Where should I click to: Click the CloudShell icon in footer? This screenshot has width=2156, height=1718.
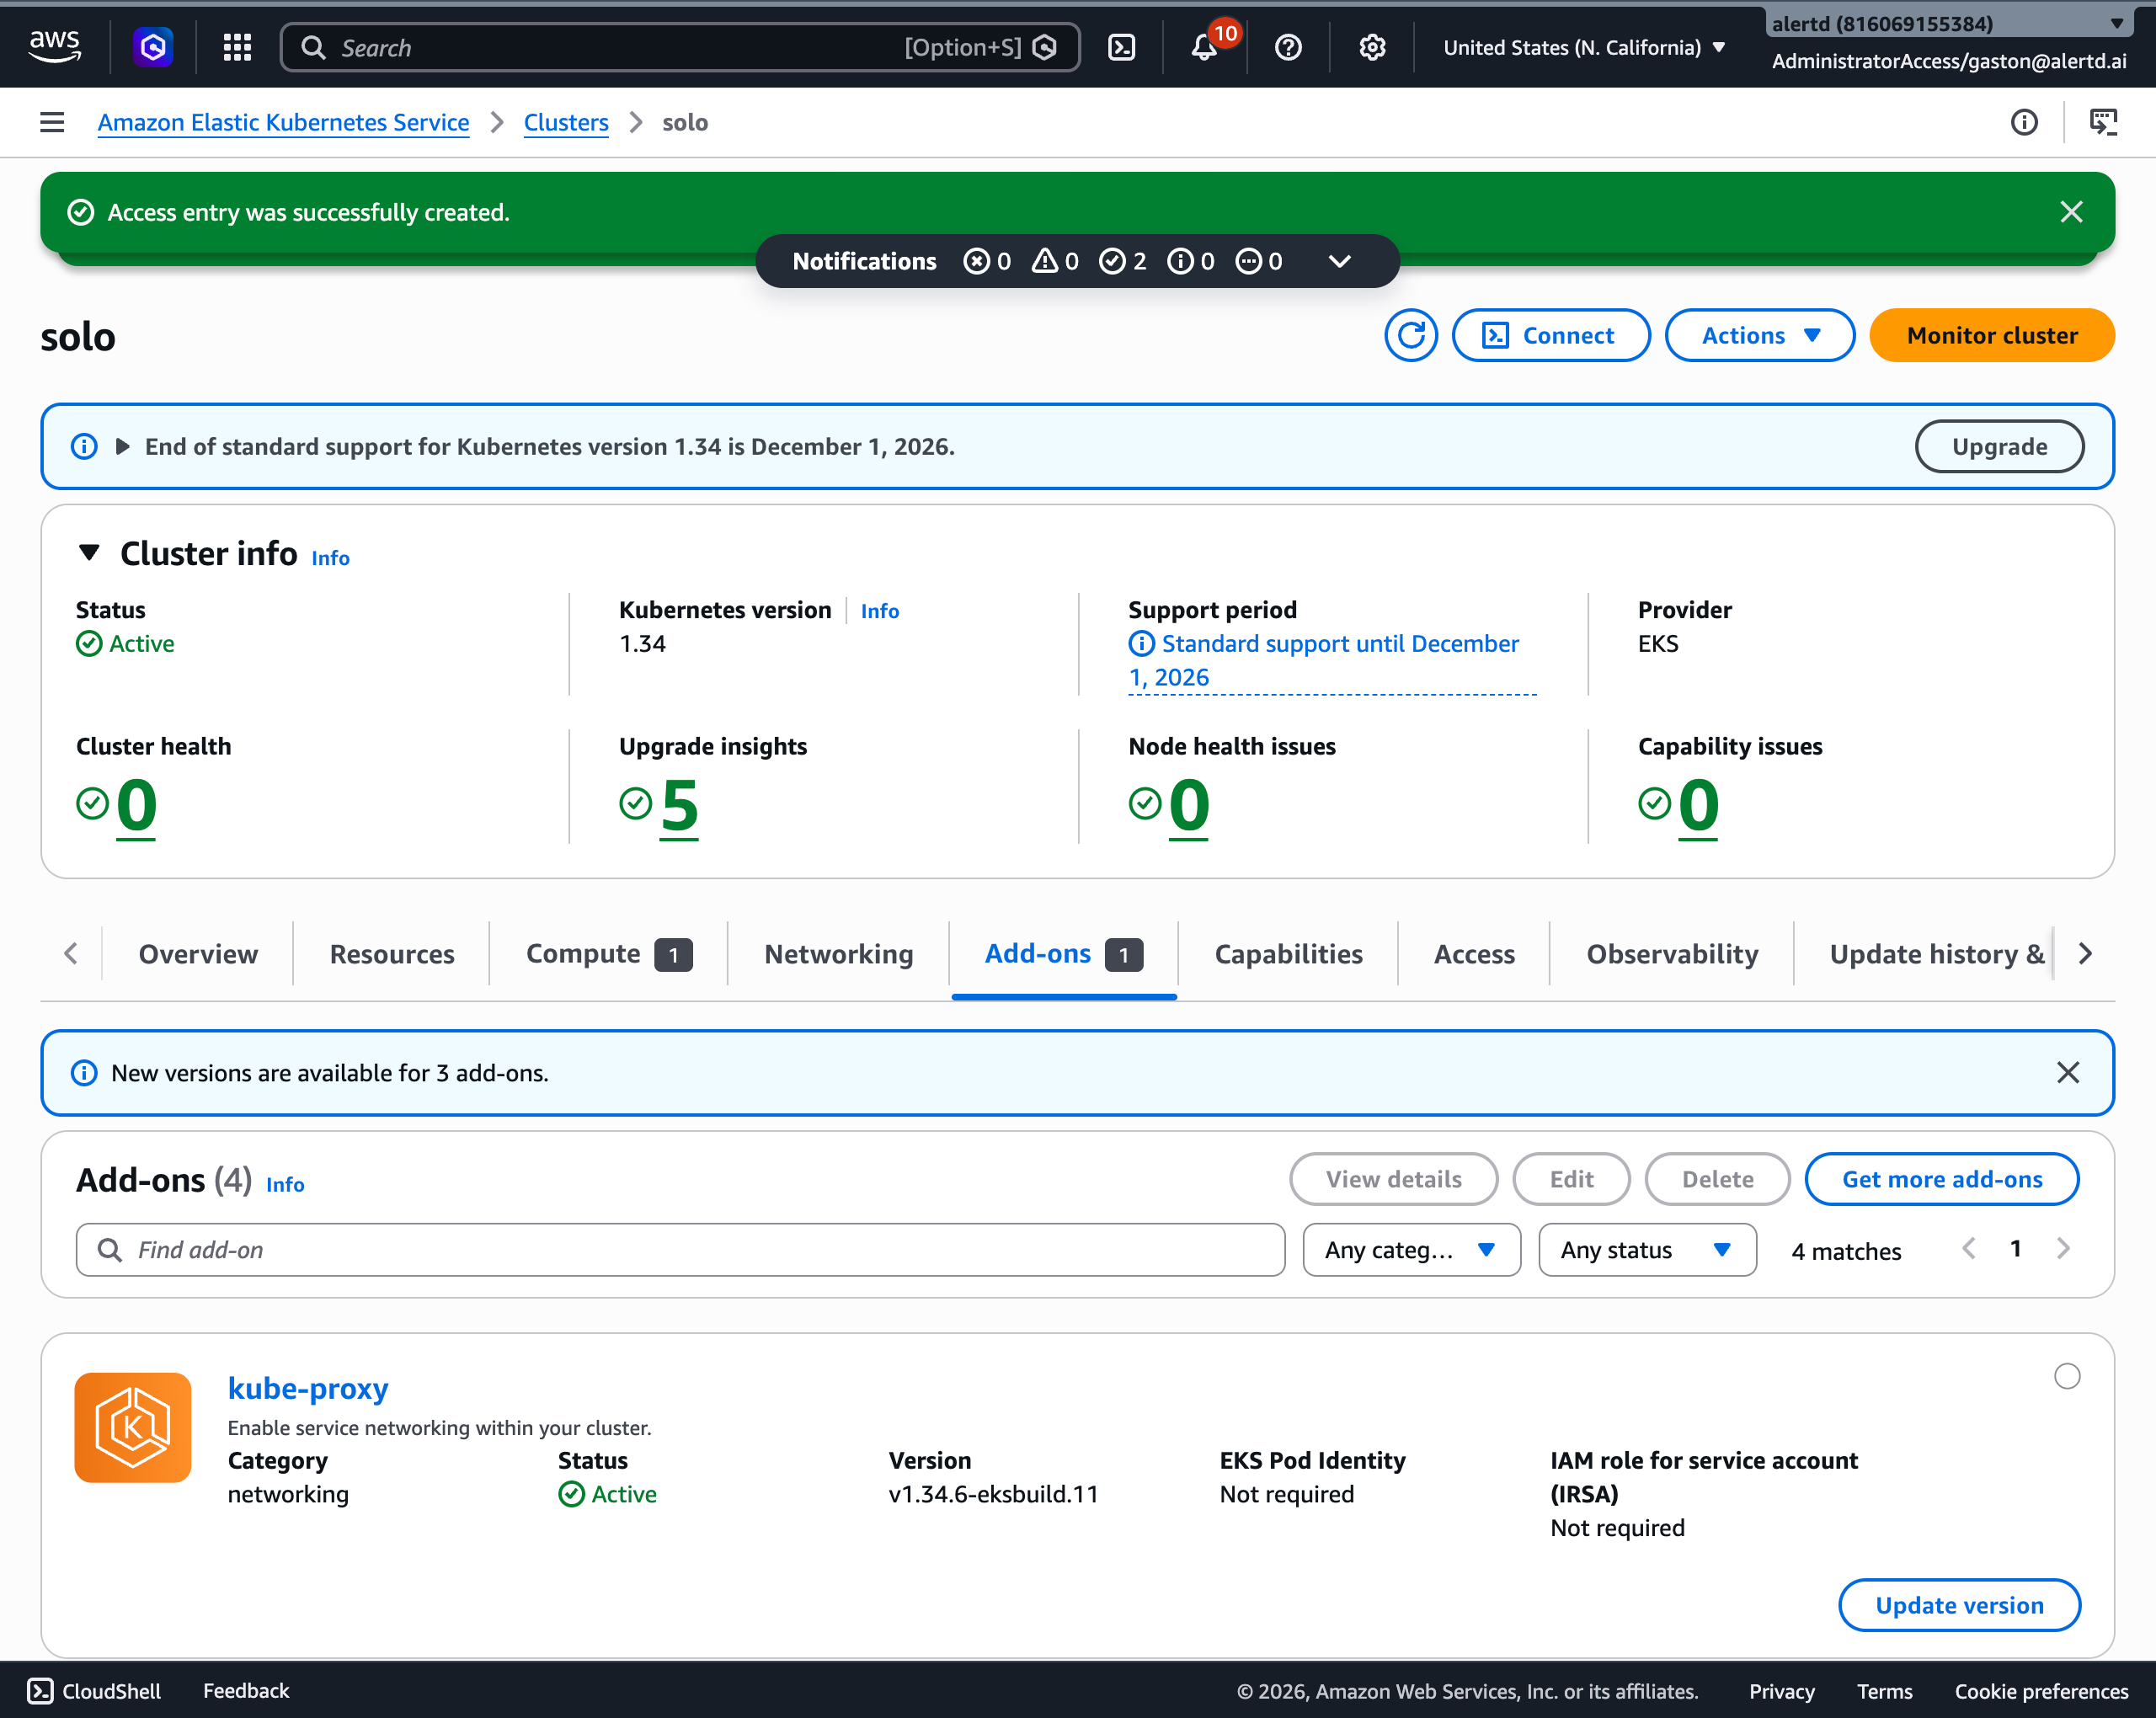40,1691
